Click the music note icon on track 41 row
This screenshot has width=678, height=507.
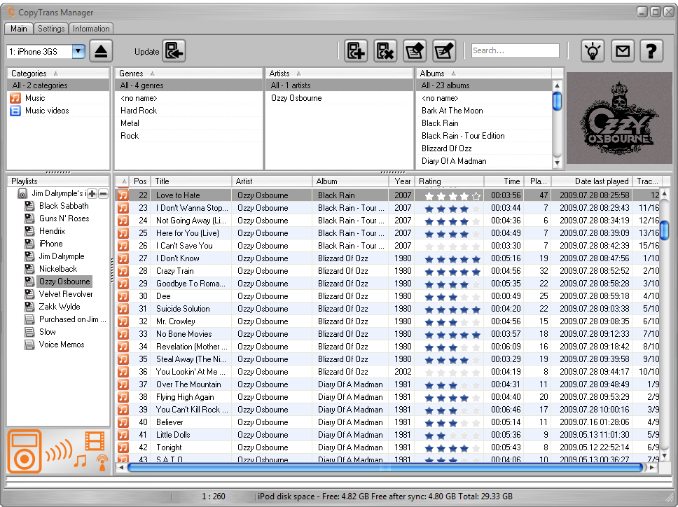coord(123,435)
